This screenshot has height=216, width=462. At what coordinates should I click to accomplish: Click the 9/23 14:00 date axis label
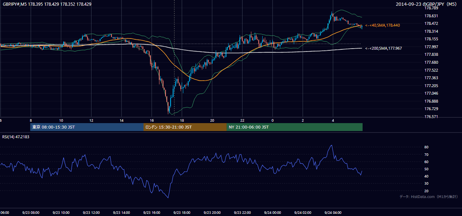[x=121, y=213]
